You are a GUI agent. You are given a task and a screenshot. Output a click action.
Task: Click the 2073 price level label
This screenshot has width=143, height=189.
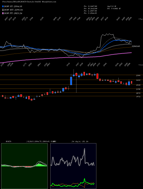[x=138, y=93]
